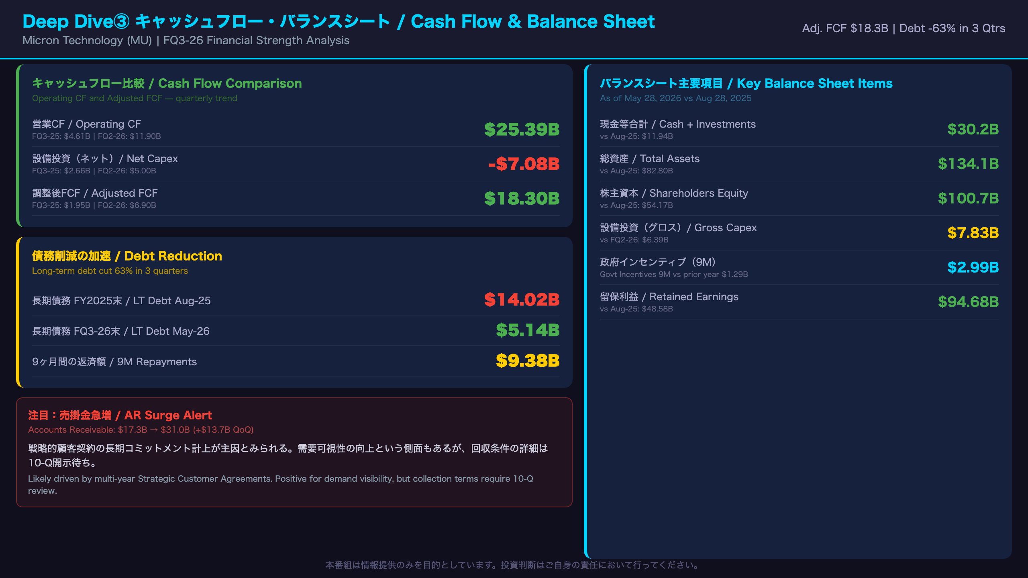Click the 'Shareholders Equity' row label
The height and width of the screenshot is (578, 1028).
click(x=674, y=193)
